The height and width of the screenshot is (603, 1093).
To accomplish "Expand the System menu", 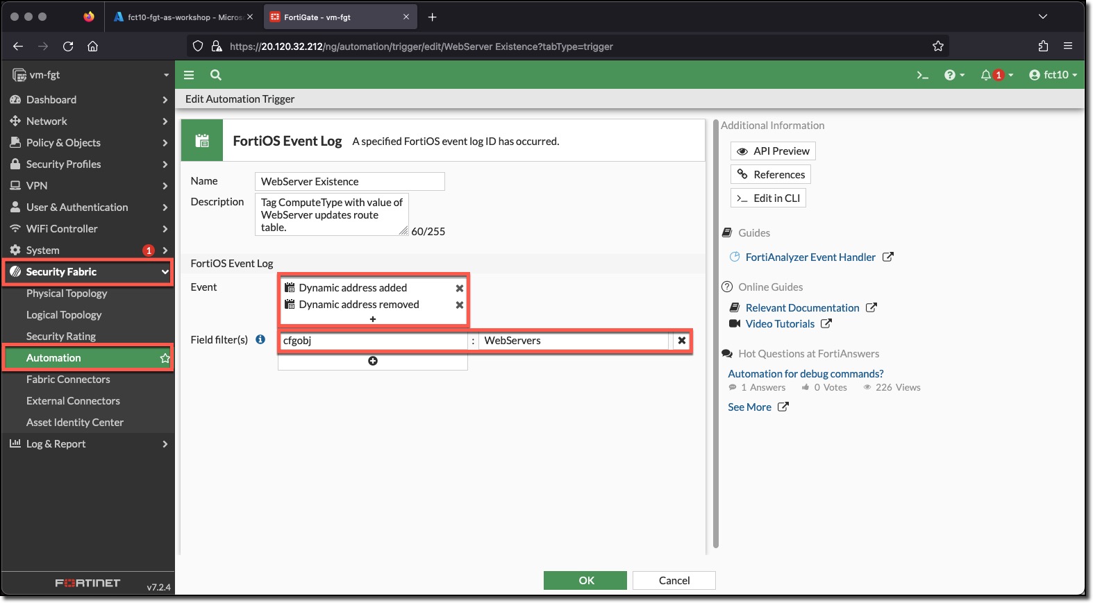I will tap(88, 250).
